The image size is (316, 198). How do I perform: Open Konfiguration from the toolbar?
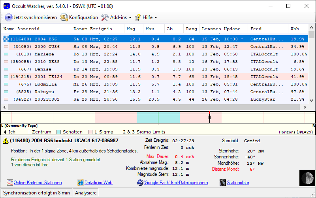[x=79, y=17]
